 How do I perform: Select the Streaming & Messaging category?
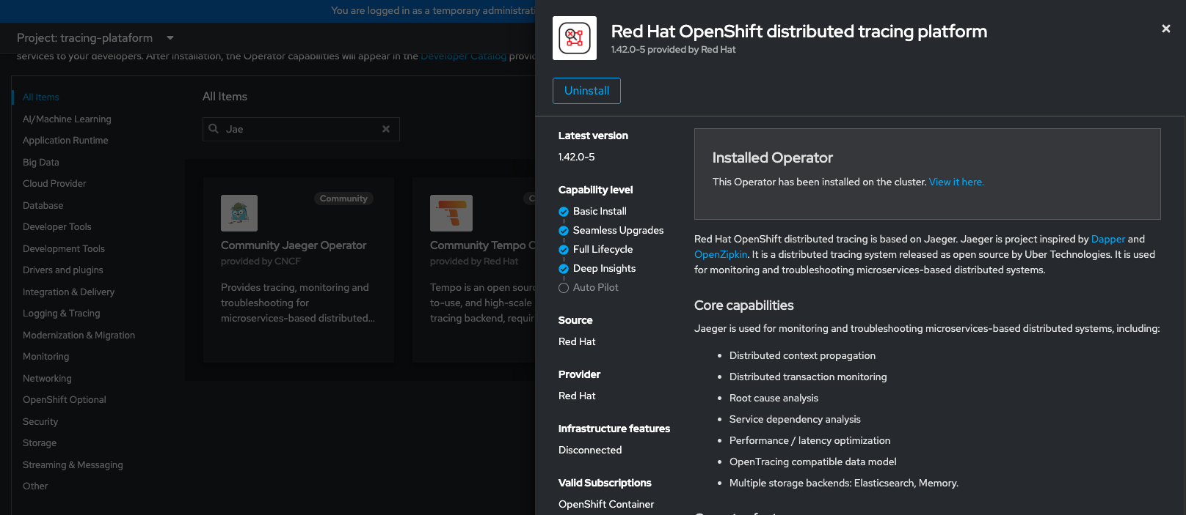(x=73, y=464)
